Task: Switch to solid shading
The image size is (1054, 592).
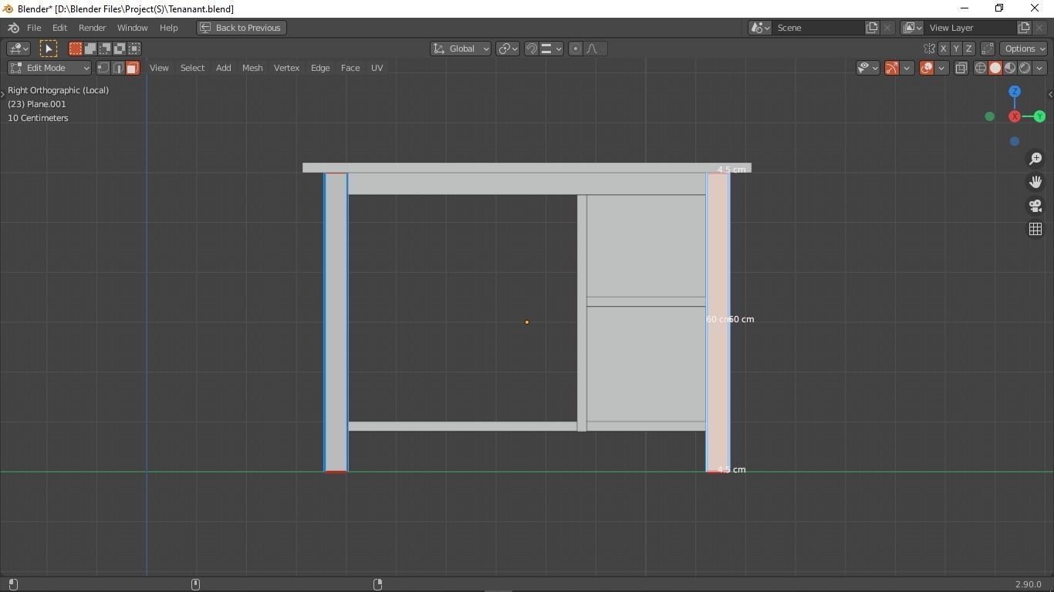Action: pos(995,68)
